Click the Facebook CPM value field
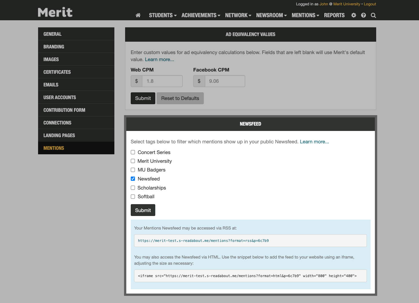The image size is (419, 303). 225,81
